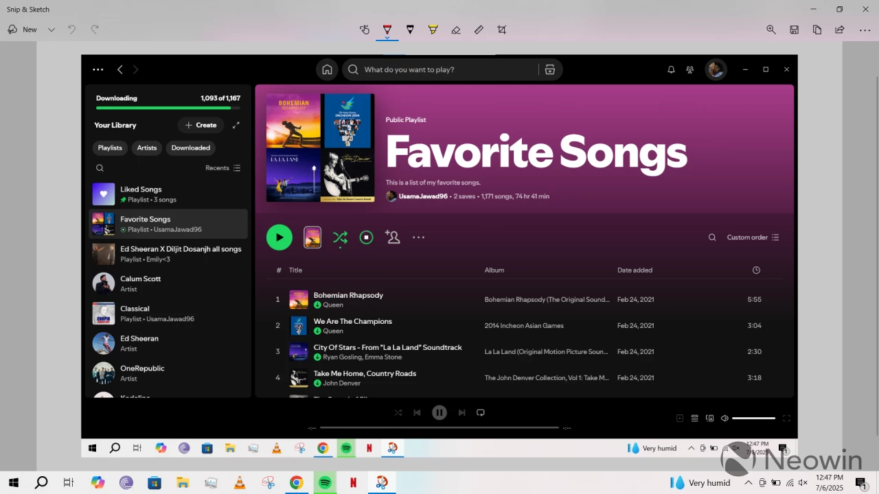
Task: Expand the New snip delay dropdown arrow
Action: (51, 30)
